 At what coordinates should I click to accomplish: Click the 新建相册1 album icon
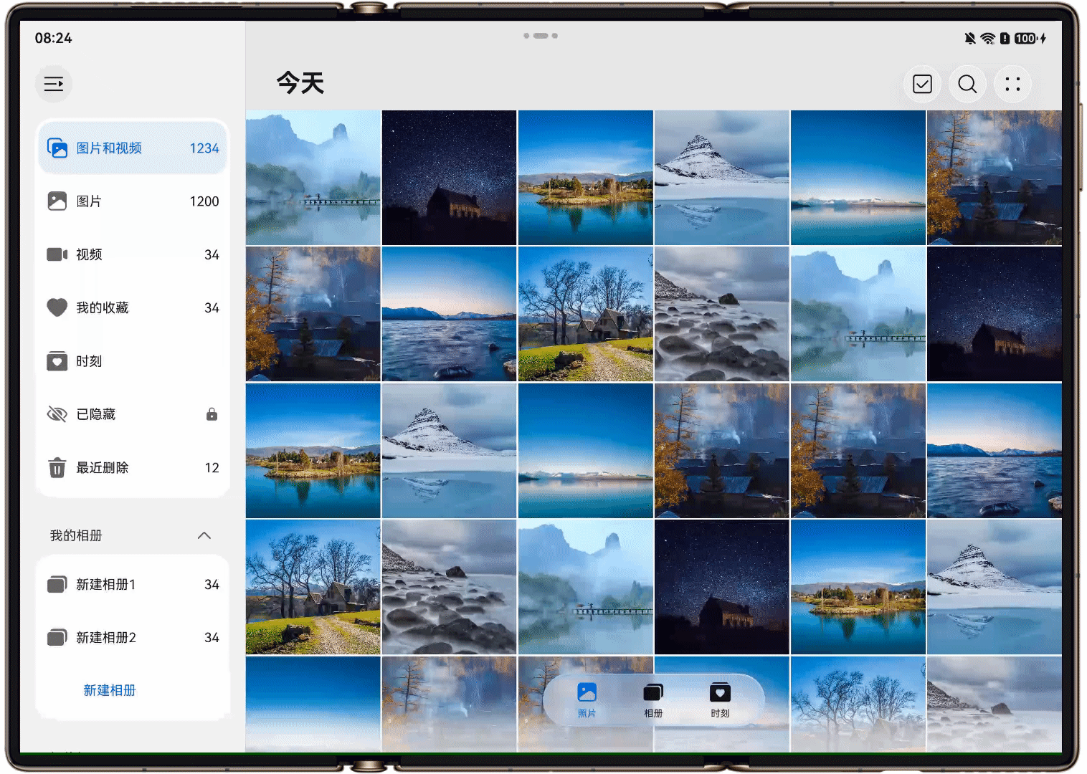coord(57,584)
